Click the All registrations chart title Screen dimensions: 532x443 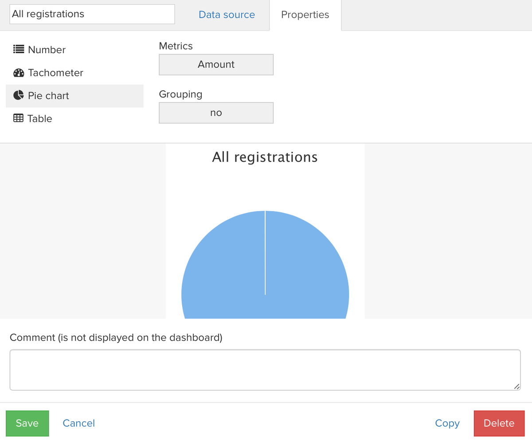265,157
